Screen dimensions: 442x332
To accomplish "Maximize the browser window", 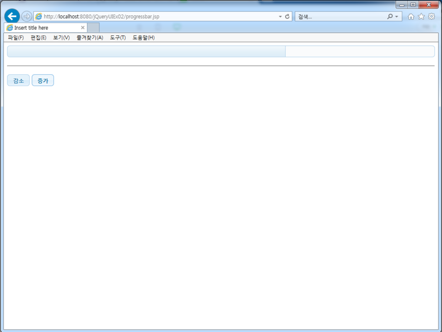I will (x=413, y=5).
